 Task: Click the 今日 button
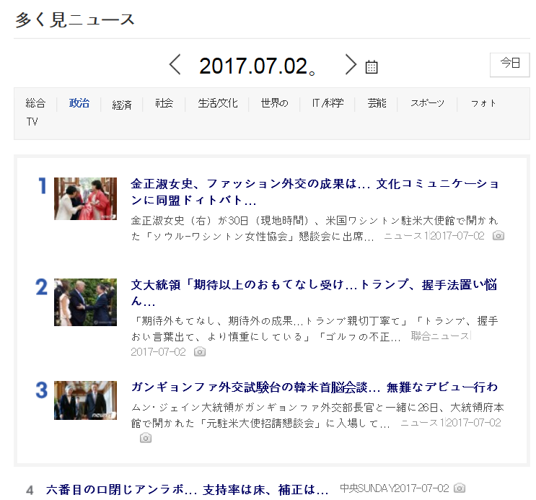pyautogui.click(x=510, y=63)
